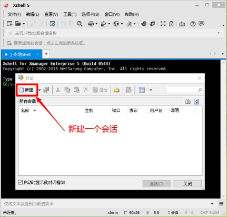227x217 pixels.
Task: Click the 新建 button in the Sessions dialog
Action: [x=26, y=90]
